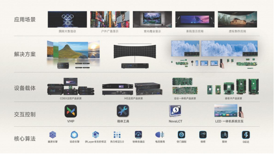Click the 箱体工具 wrench icon
This screenshot has height=156, width=274.
coord(123,111)
